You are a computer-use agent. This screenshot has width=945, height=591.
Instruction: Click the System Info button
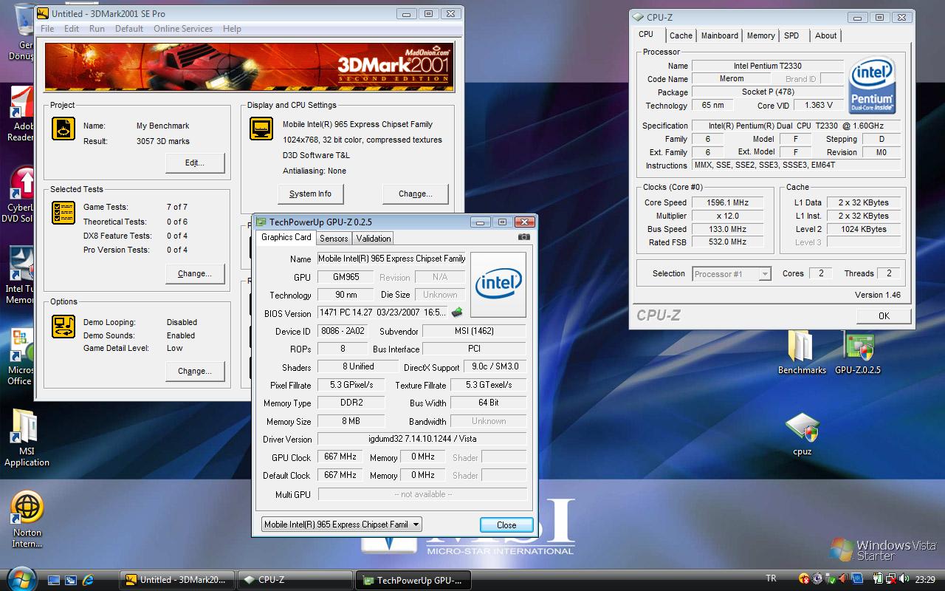(x=310, y=194)
